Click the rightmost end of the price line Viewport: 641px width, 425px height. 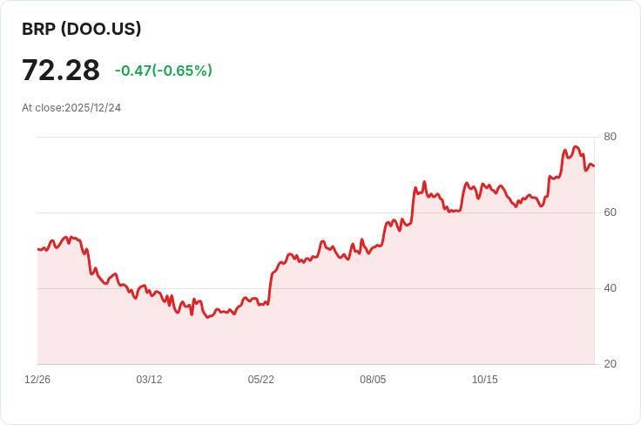tap(594, 166)
